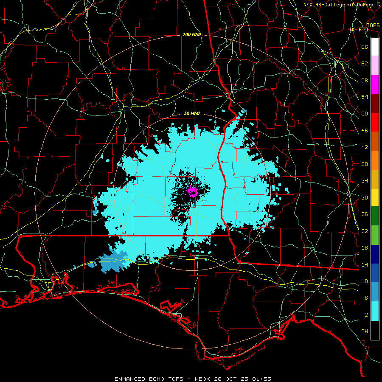Screen dimensions: 382x382
Task: Click the "01:55" time in caption
Action: click(x=261, y=379)
